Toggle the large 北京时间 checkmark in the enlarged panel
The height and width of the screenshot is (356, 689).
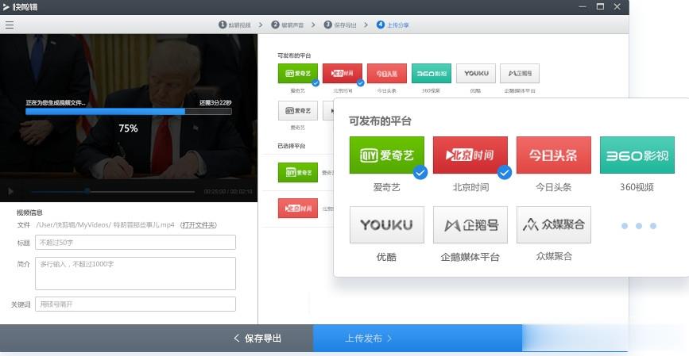click(x=504, y=173)
